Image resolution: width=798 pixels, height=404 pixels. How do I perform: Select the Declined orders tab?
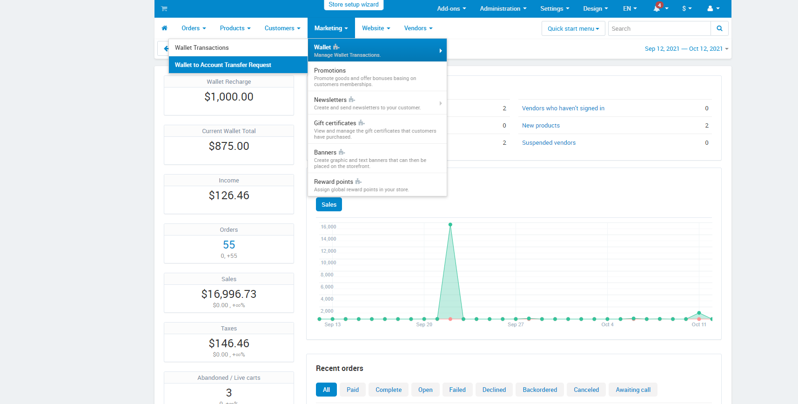494,390
